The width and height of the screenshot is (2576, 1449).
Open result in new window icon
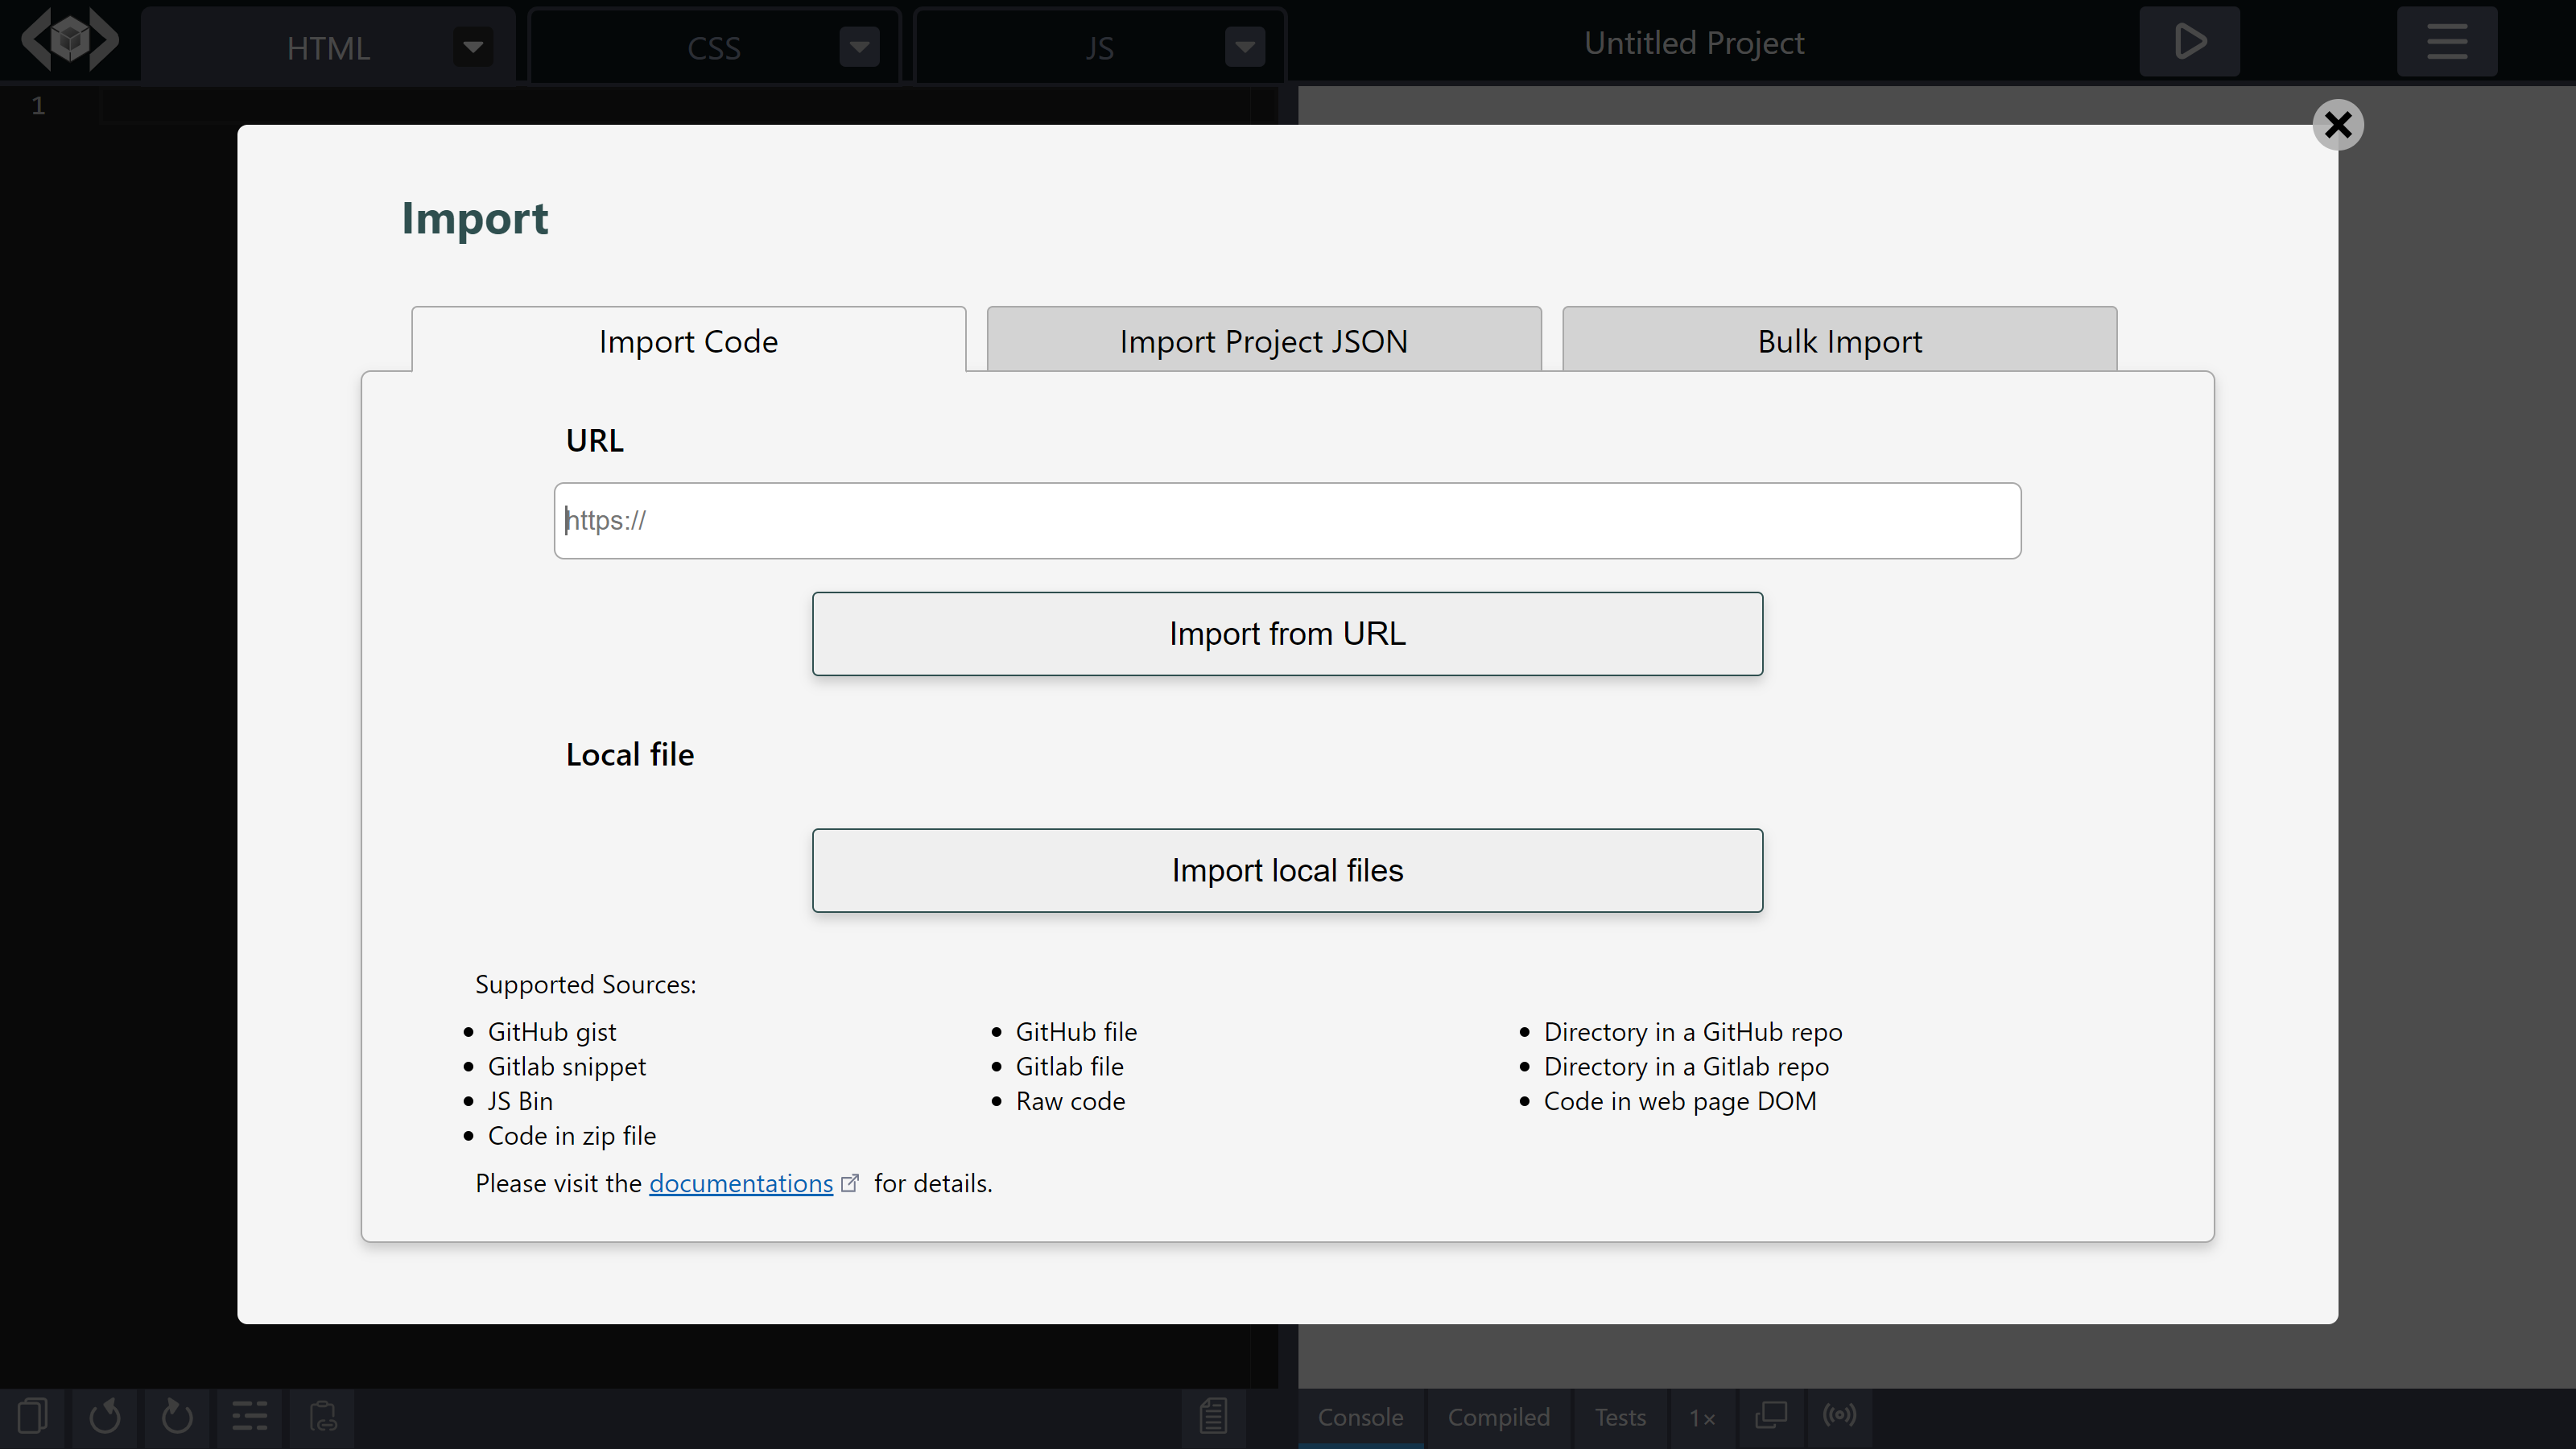tap(1771, 1415)
